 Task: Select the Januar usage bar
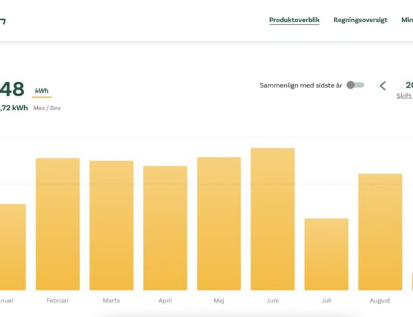(12, 247)
